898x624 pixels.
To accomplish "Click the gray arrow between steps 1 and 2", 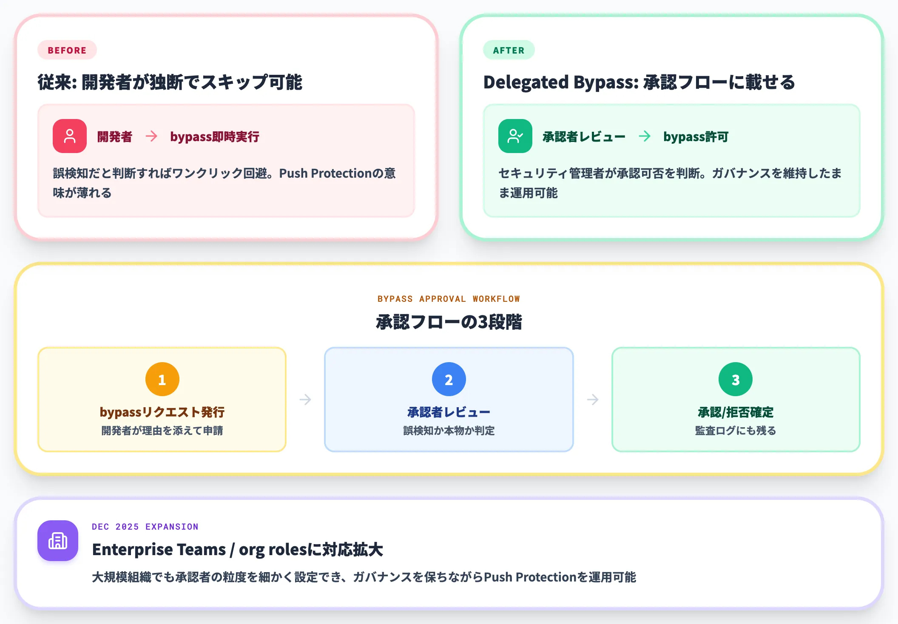I will [305, 400].
